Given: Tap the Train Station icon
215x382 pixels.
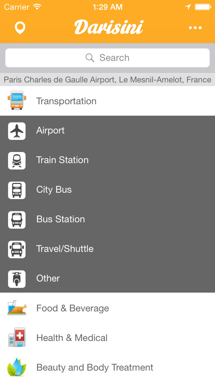Looking at the screenshot, I should 17,160.
